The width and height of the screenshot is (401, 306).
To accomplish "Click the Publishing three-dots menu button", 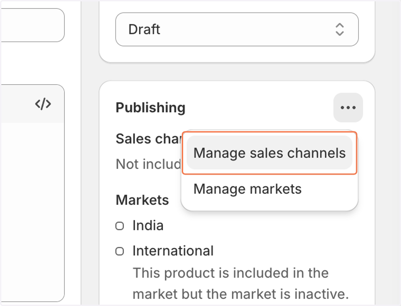I will point(348,108).
